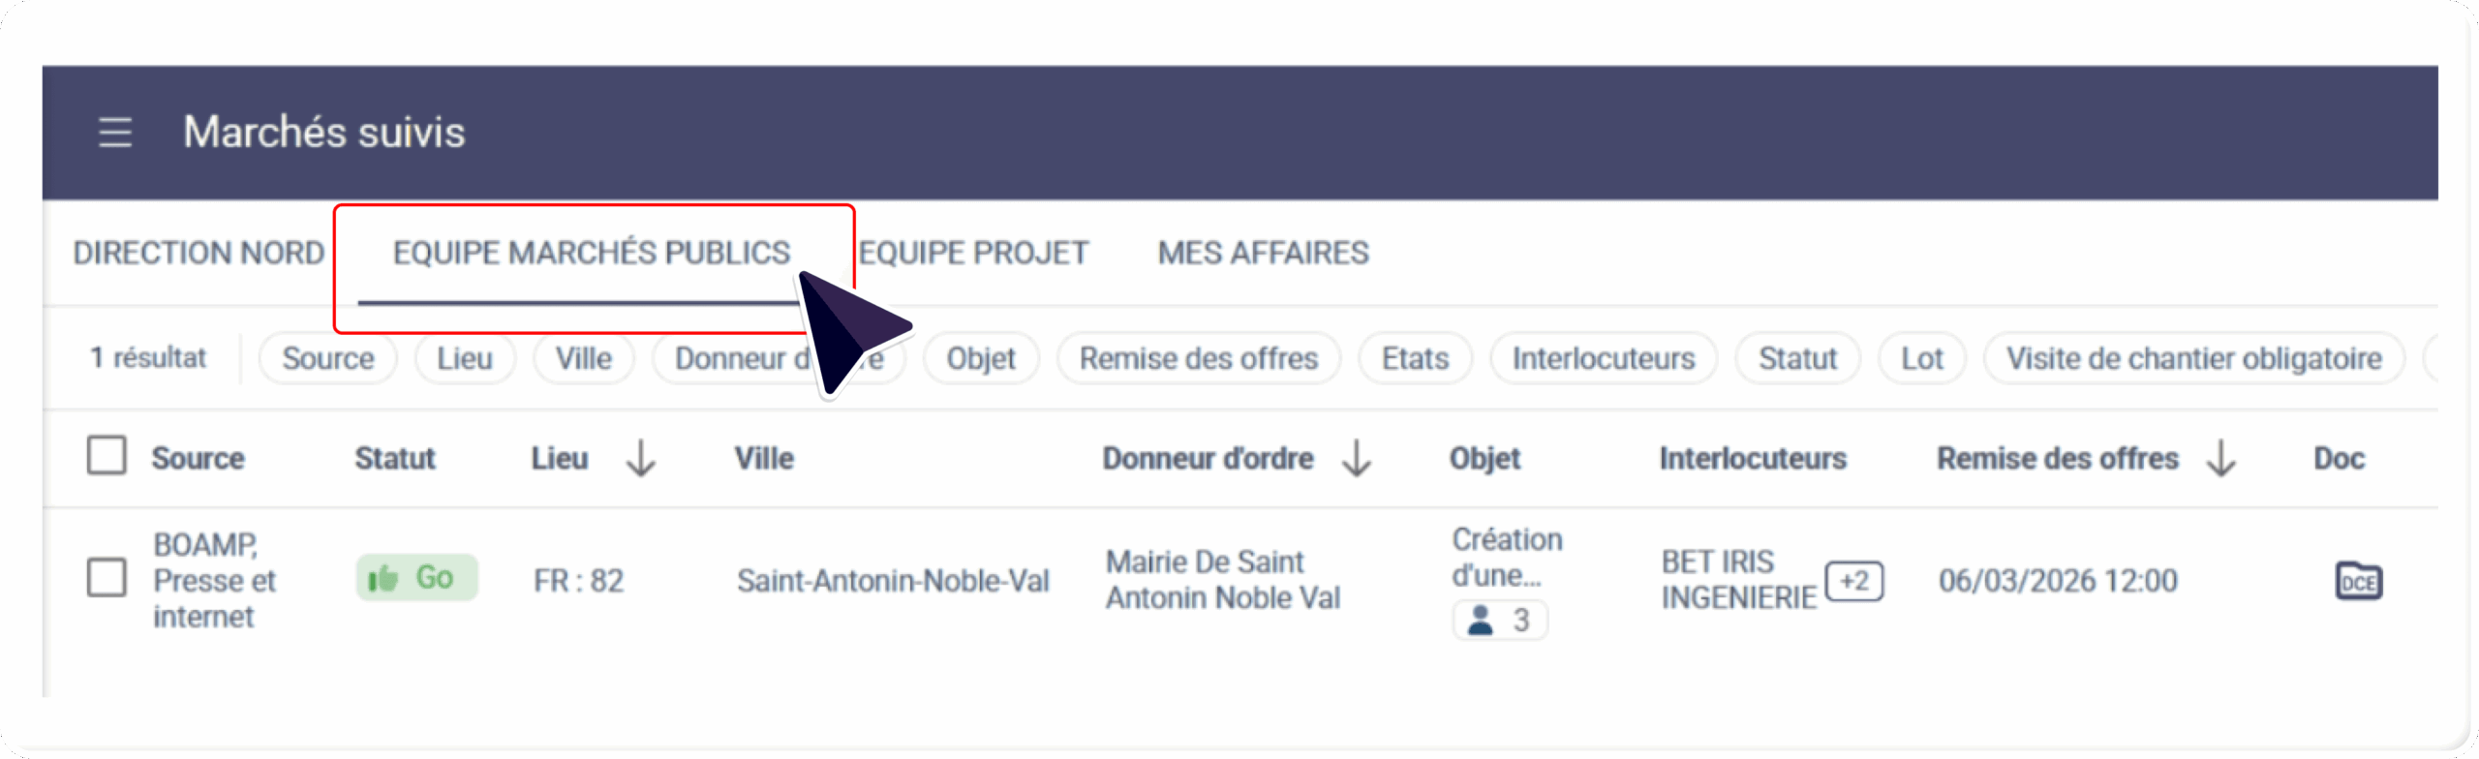Open the Remise des offres filter chip
2479x759 pixels.
pyautogui.click(x=1198, y=358)
